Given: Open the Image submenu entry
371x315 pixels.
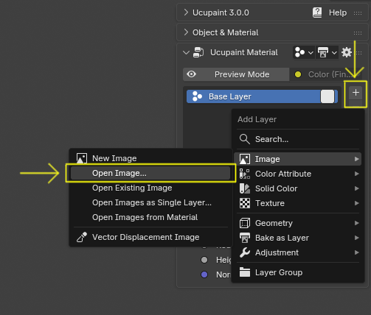Looking at the screenshot, I should (x=298, y=159).
